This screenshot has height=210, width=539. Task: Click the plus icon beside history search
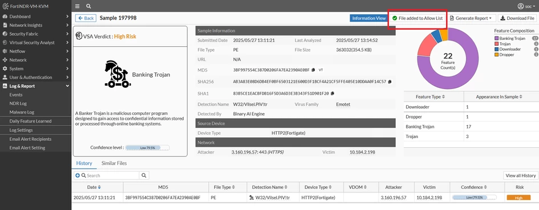(78, 176)
